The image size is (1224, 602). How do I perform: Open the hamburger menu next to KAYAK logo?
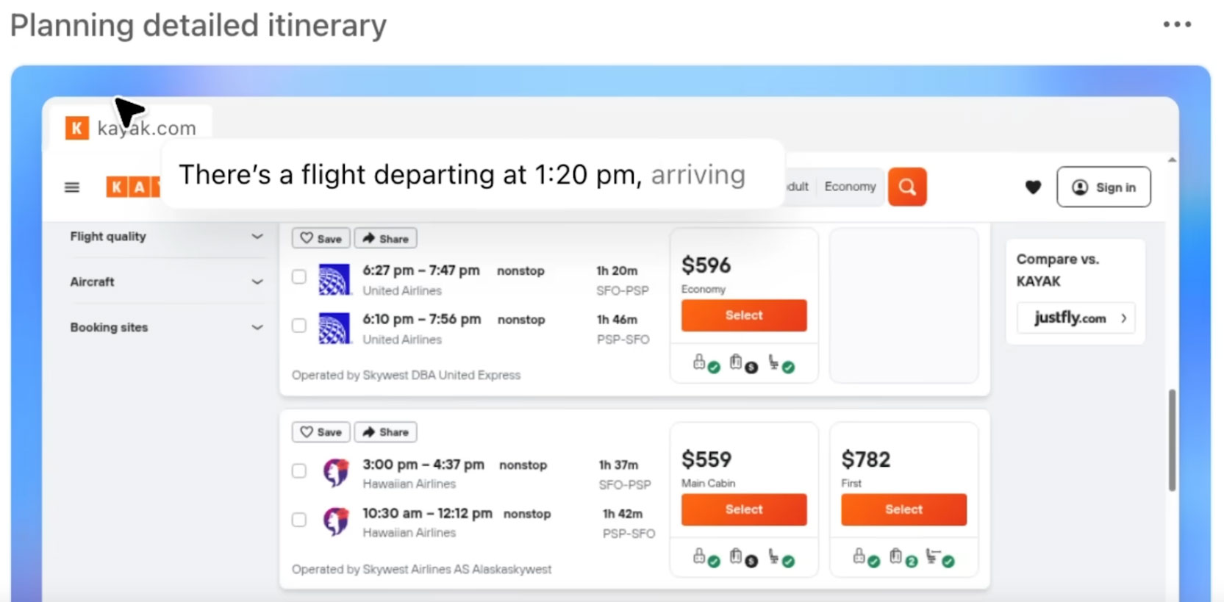click(x=72, y=187)
